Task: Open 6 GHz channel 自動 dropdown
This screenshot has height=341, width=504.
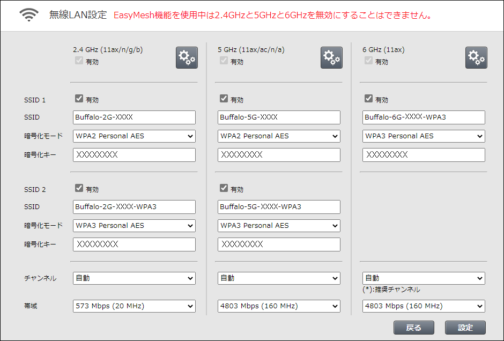Action: click(424, 278)
